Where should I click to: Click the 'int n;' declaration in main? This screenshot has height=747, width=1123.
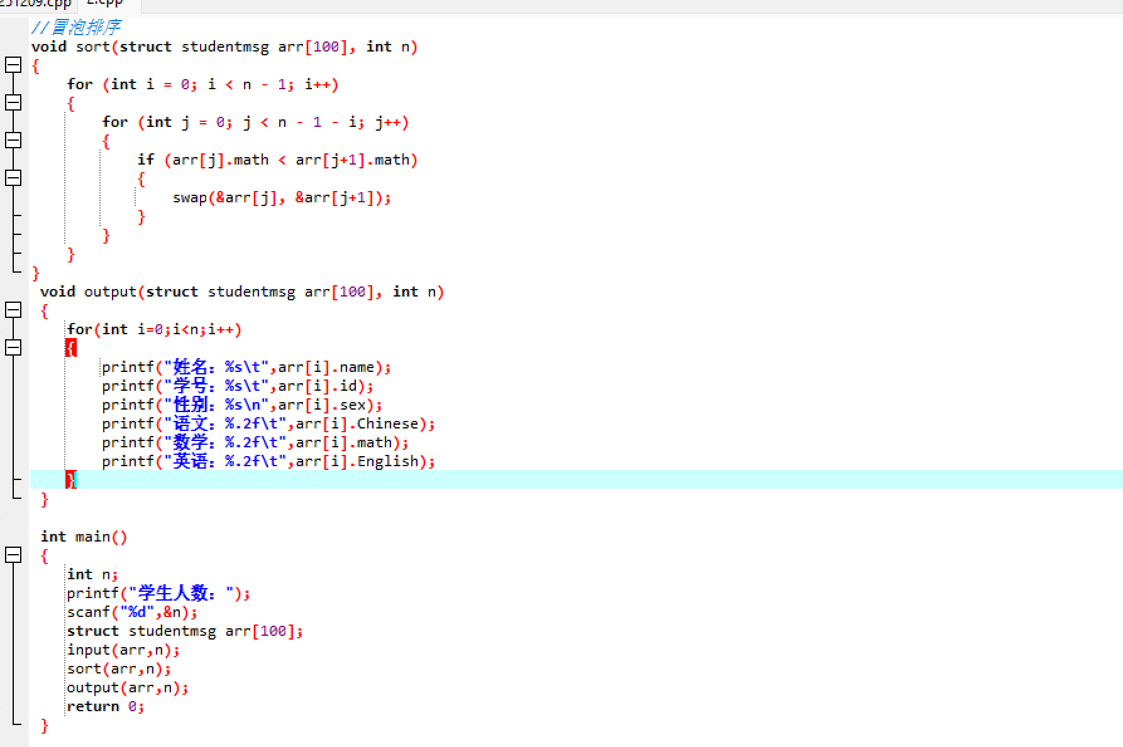coord(92,575)
